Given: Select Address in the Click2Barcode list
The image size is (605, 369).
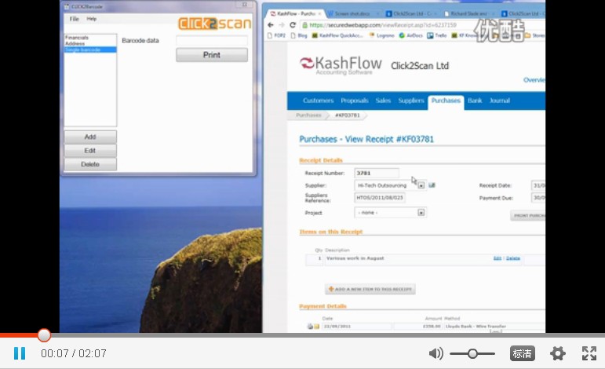Looking at the screenshot, I should 75,44.
